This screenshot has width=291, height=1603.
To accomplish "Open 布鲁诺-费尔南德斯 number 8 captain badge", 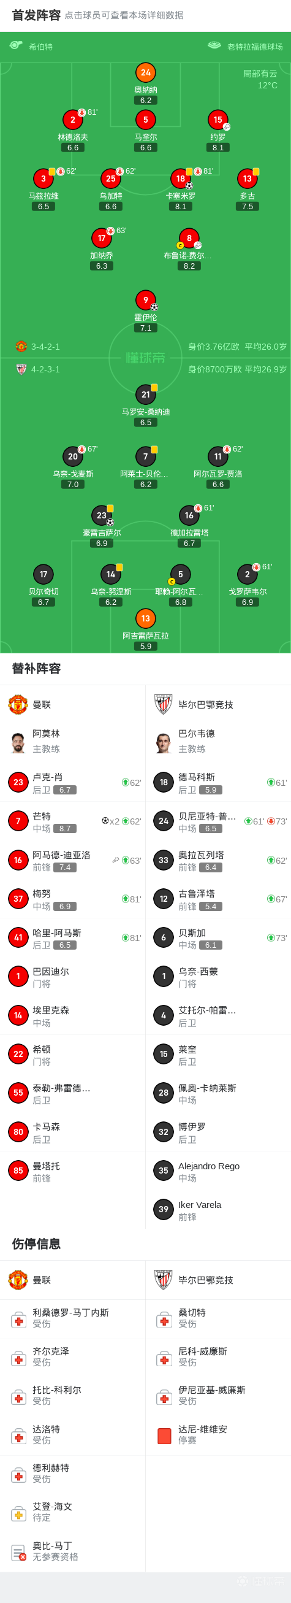I will (189, 237).
